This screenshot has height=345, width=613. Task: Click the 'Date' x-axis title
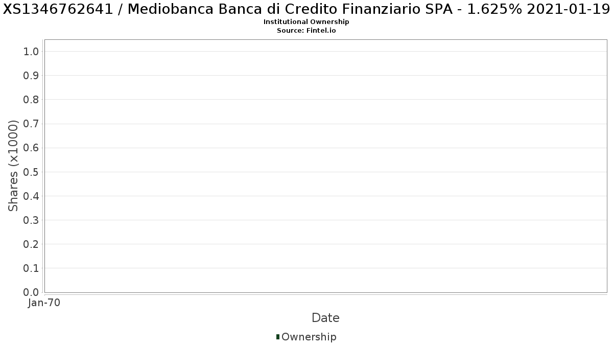tap(325, 318)
